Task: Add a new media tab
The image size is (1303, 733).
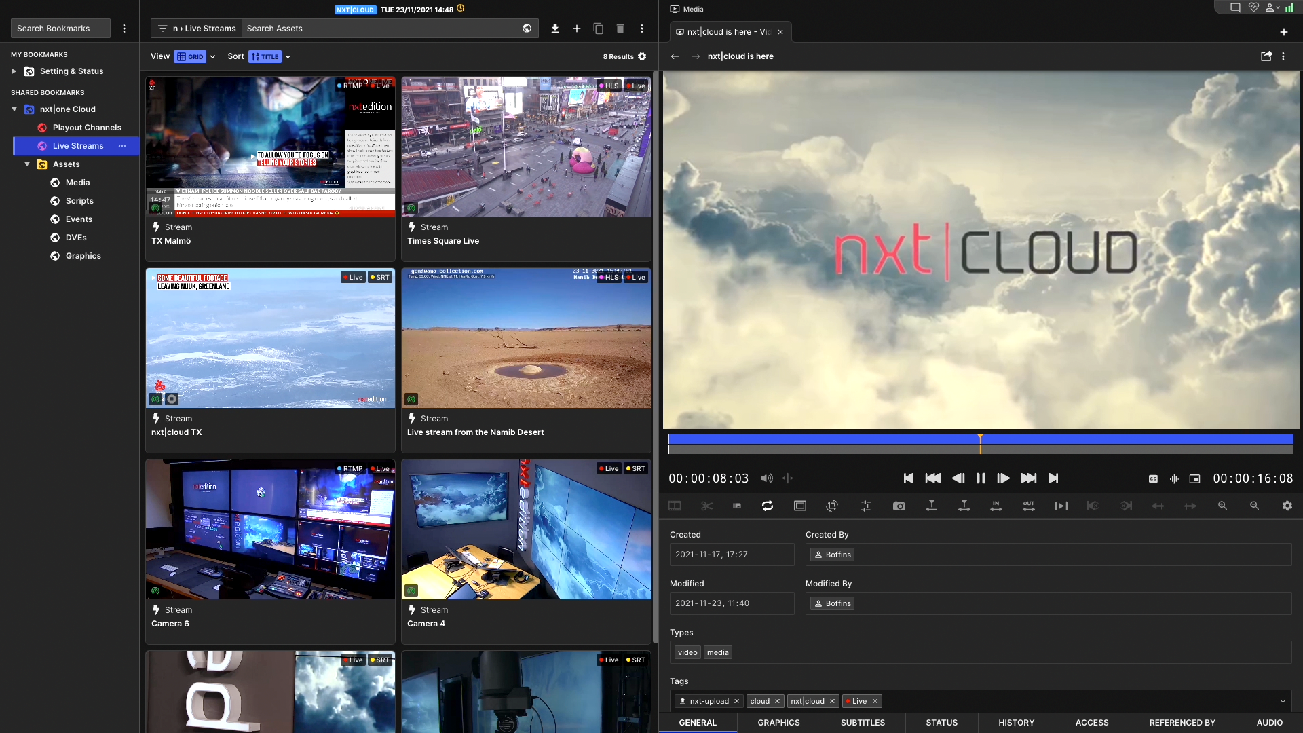Action: pos(1284,32)
